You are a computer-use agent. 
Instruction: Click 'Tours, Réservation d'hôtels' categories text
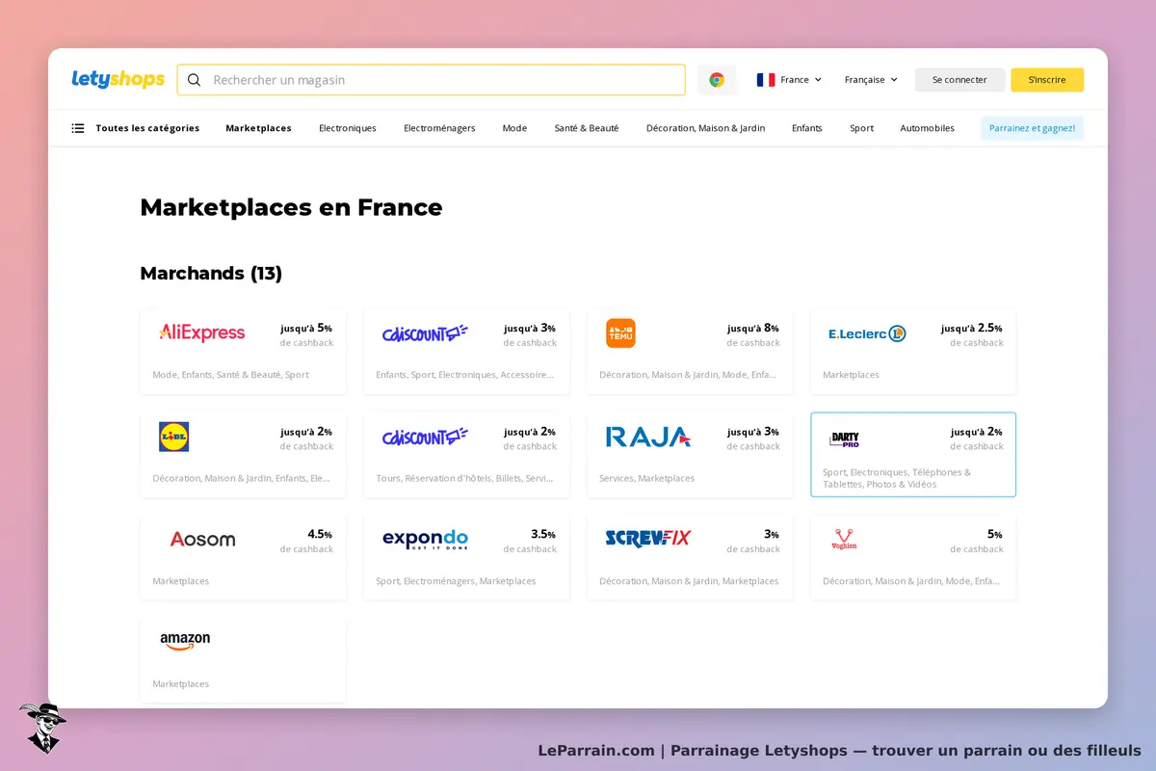[465, 478]
